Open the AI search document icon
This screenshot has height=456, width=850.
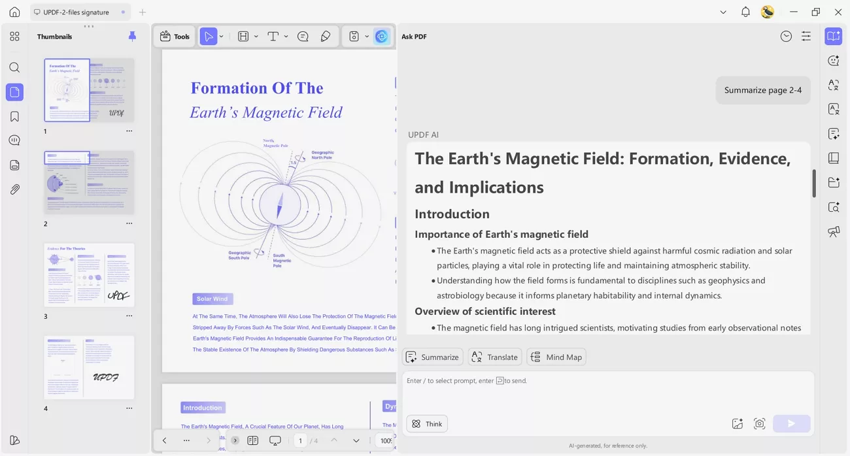[833, 207]
